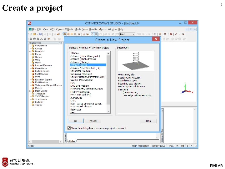Click the New project toolbar icon
225x169 pixels.
[x=31, y=34]
